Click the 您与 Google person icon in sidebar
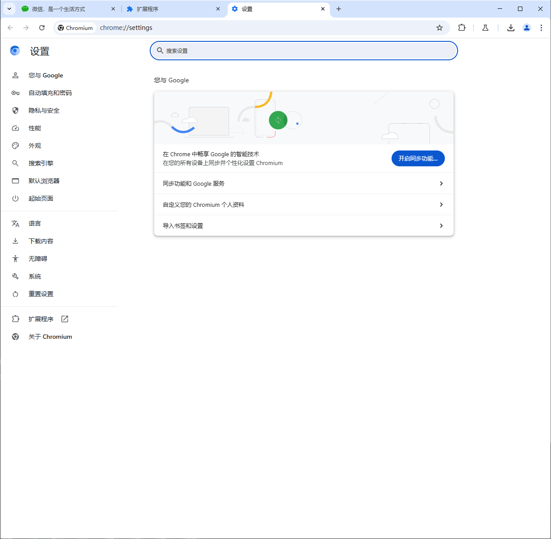551x539 pixels. 15,75
